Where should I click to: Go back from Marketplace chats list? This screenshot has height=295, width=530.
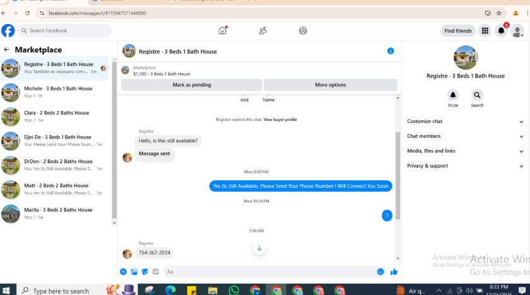[x=6, y=50]
